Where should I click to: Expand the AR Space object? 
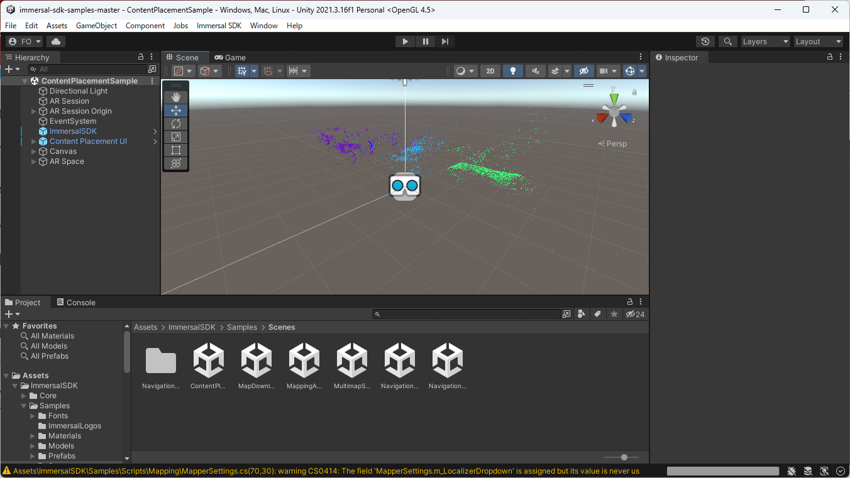point(34,161)
